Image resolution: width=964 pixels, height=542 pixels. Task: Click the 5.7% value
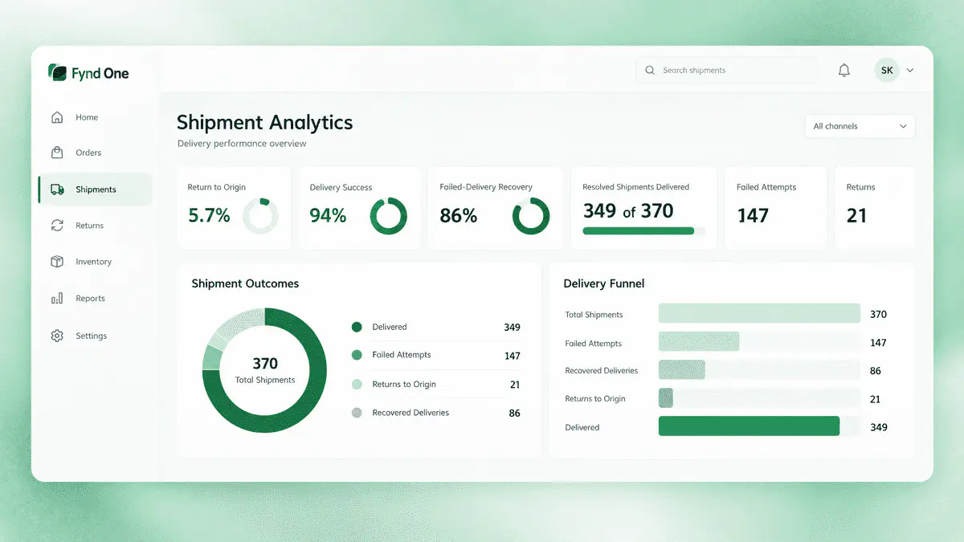coord(209,215)
